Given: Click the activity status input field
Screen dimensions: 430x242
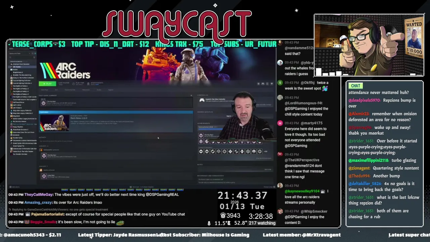Looking at the screenshot, I should tap(116, 141).
